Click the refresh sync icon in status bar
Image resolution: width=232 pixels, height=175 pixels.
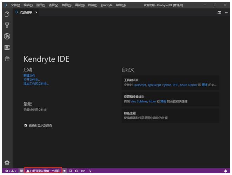77,171
